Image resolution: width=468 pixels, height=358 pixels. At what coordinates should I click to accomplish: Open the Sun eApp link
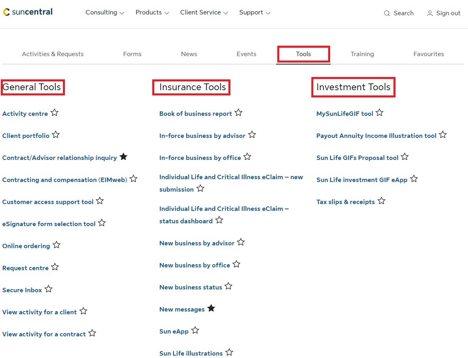tap(174, 332)
